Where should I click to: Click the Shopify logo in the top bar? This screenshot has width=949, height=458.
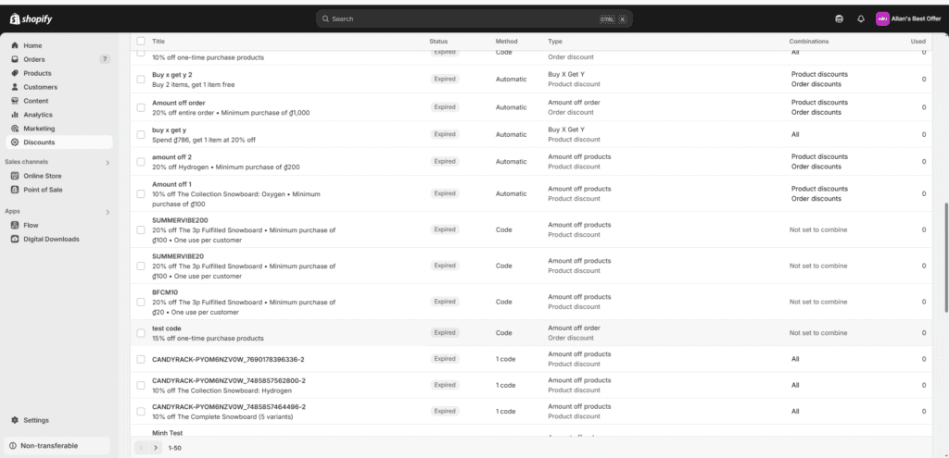coord(30,18)
